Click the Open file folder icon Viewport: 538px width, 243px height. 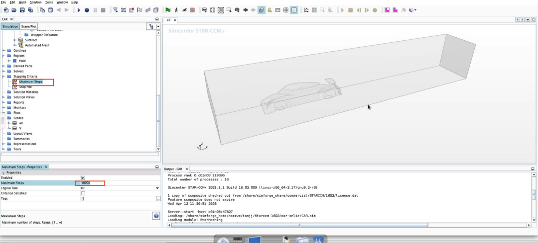(x=14, y=10)
